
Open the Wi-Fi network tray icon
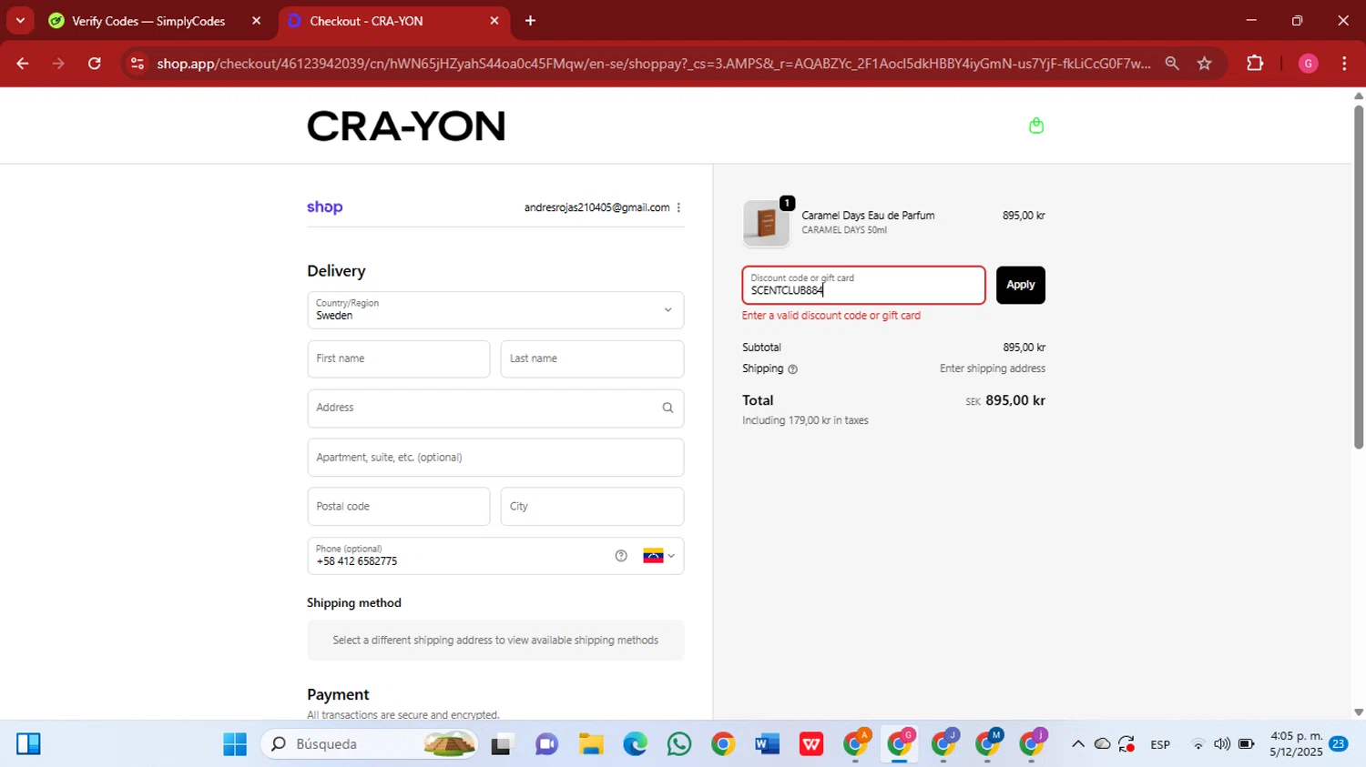click(1198, 744)
